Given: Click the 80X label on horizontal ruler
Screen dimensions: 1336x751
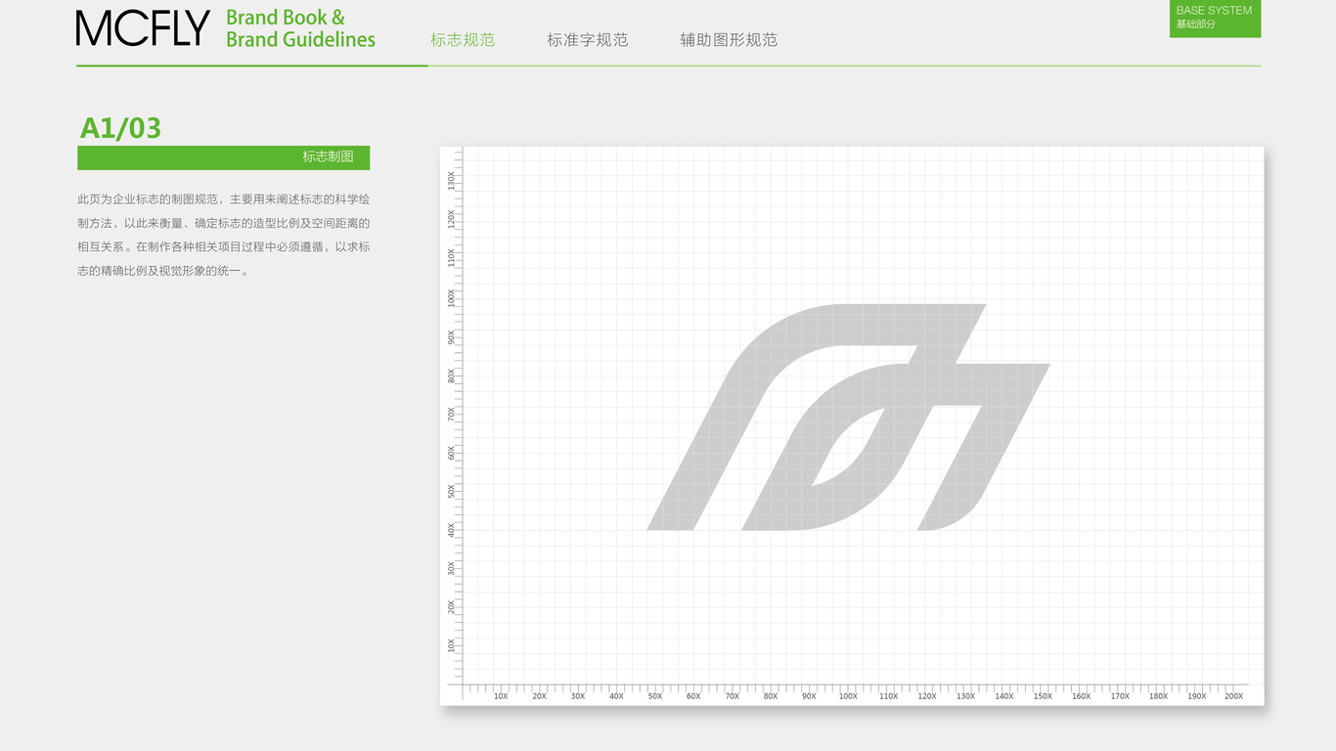Looking at the screenshot, I should point(771,696).
